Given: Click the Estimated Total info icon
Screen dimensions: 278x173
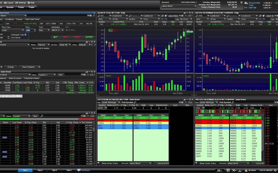Looking at the screenshot, I should (25, 35).
